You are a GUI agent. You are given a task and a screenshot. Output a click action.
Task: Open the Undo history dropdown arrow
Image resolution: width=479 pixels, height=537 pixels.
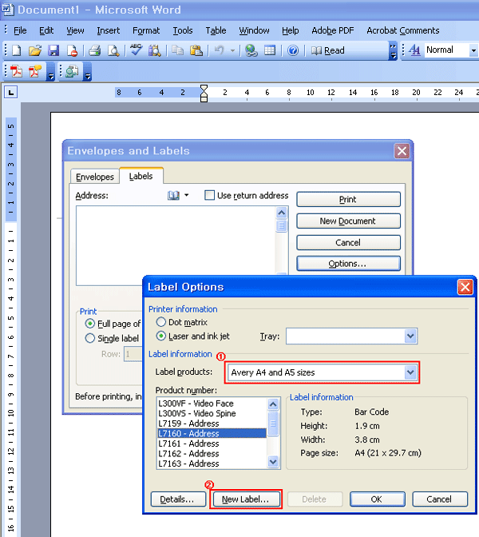pyautogui.click(x=232, y=50)
